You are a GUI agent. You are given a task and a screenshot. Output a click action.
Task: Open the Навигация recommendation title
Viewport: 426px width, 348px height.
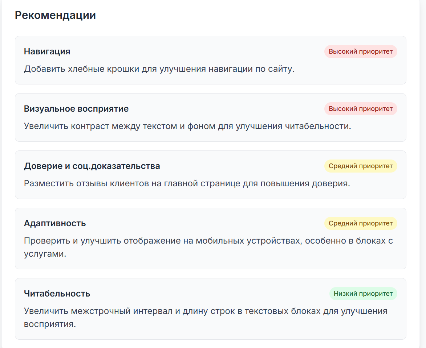click(x=47, y=51)
